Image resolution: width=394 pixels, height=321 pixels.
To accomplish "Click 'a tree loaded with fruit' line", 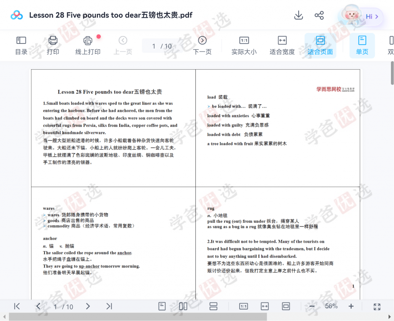I will 247,144.
